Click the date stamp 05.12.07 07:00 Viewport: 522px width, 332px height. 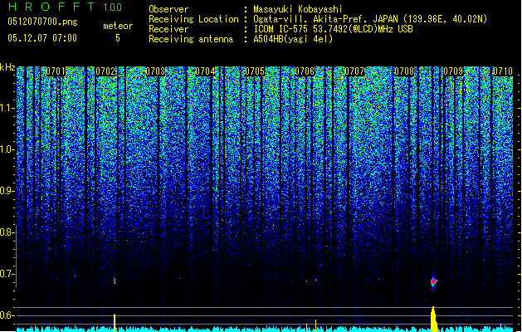coord(42,38)
